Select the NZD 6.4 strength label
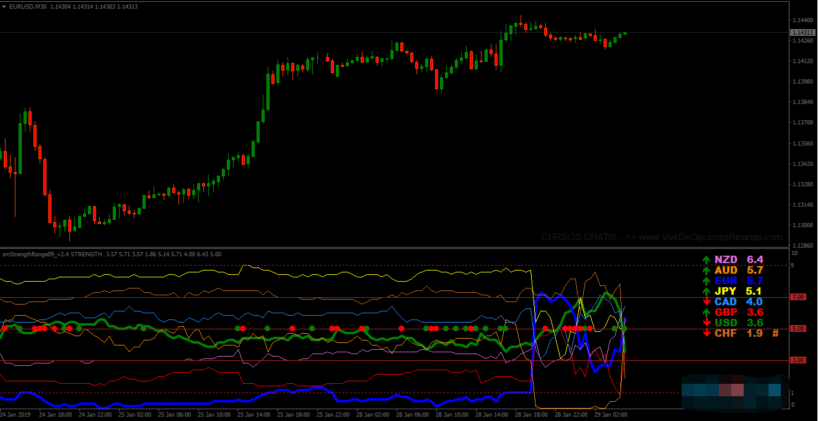Viewport: 818px width, 421px height. pos(739,260)
